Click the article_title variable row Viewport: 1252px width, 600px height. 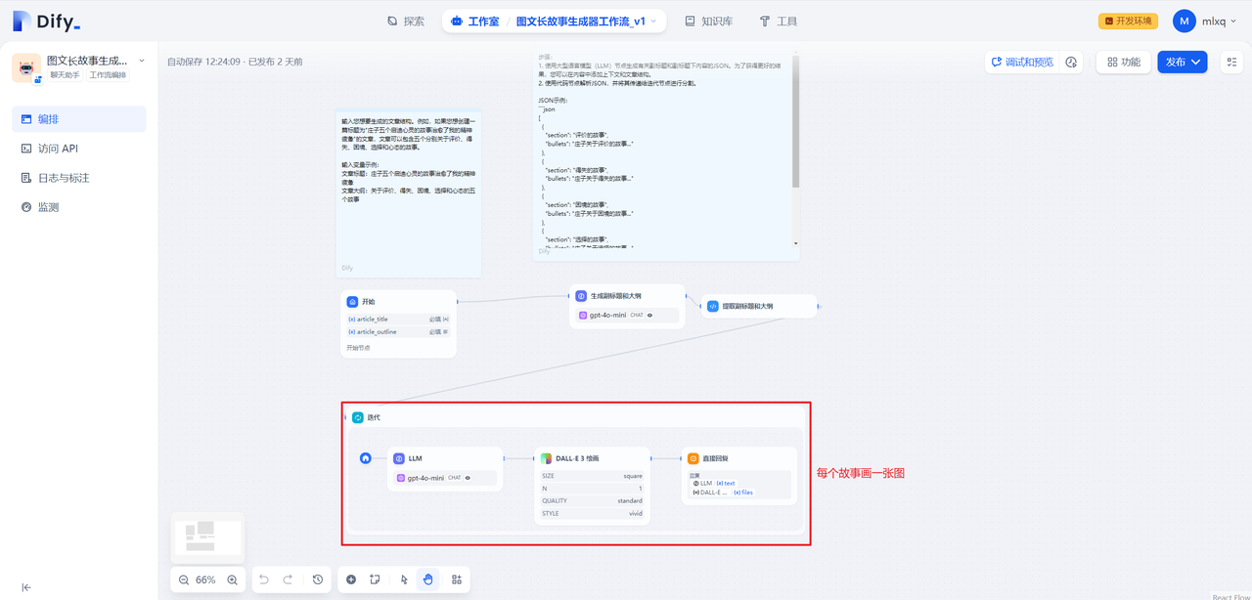[x=398, y=319]
